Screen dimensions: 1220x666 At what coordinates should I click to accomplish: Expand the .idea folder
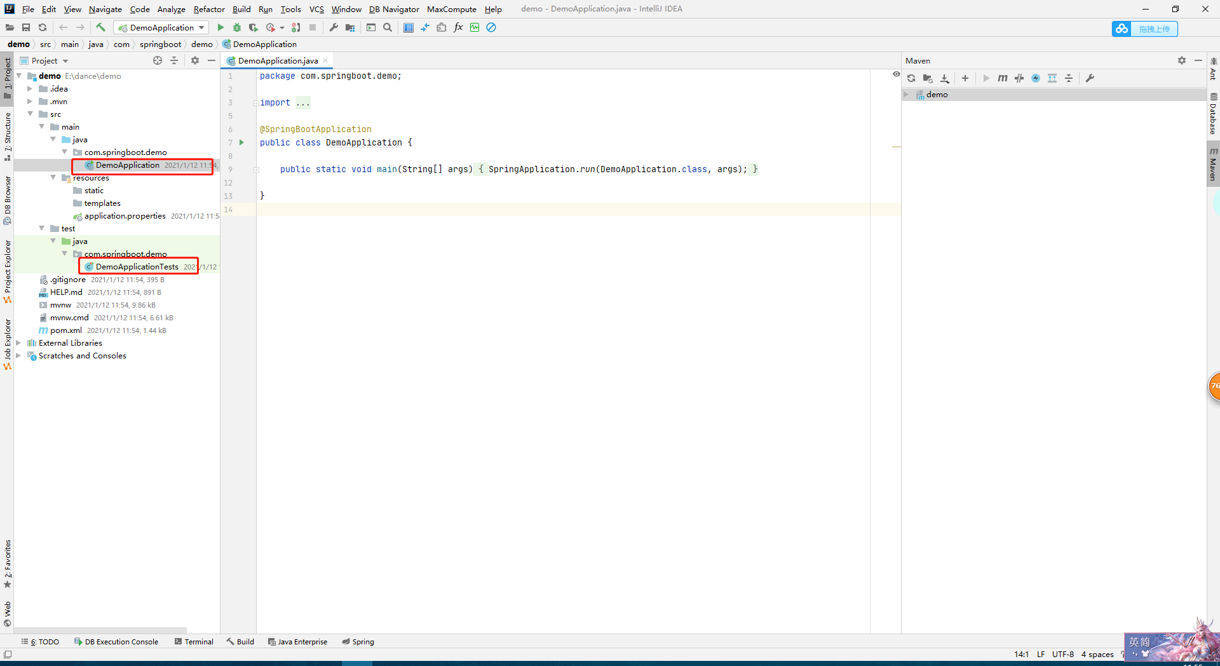point(29,89)
